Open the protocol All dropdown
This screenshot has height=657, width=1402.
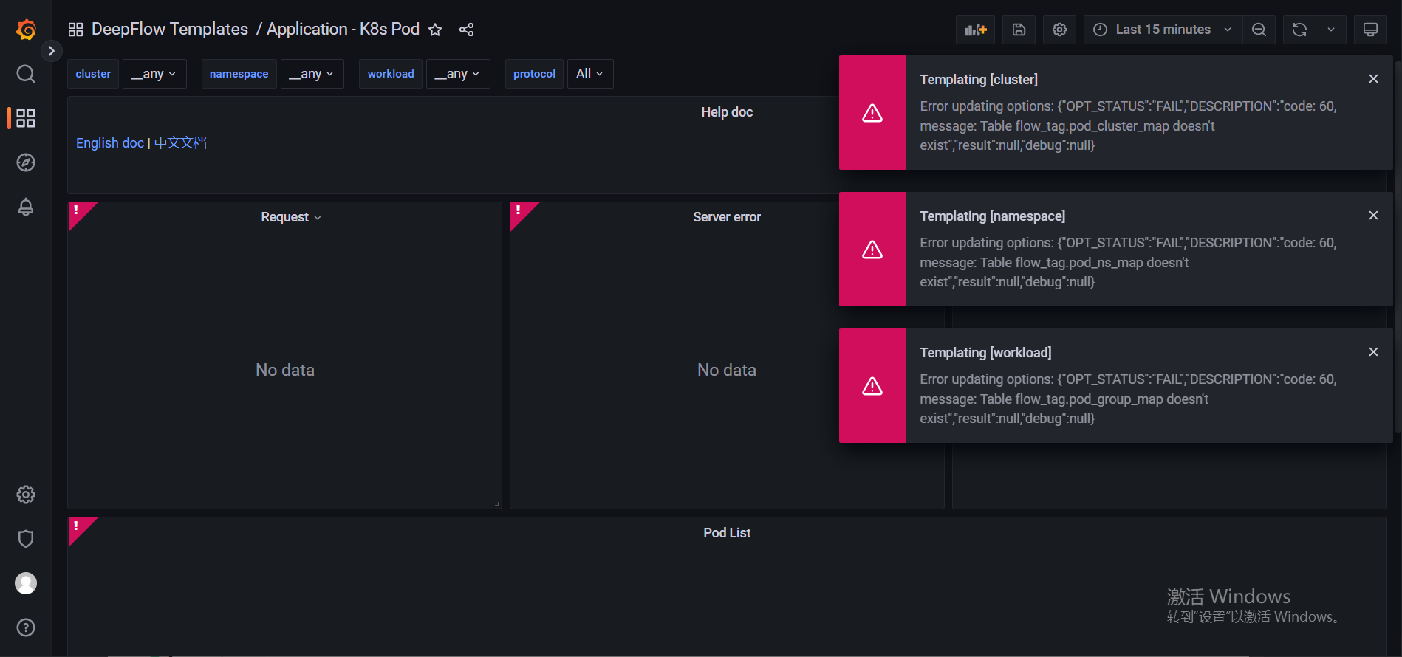point(590,74)
